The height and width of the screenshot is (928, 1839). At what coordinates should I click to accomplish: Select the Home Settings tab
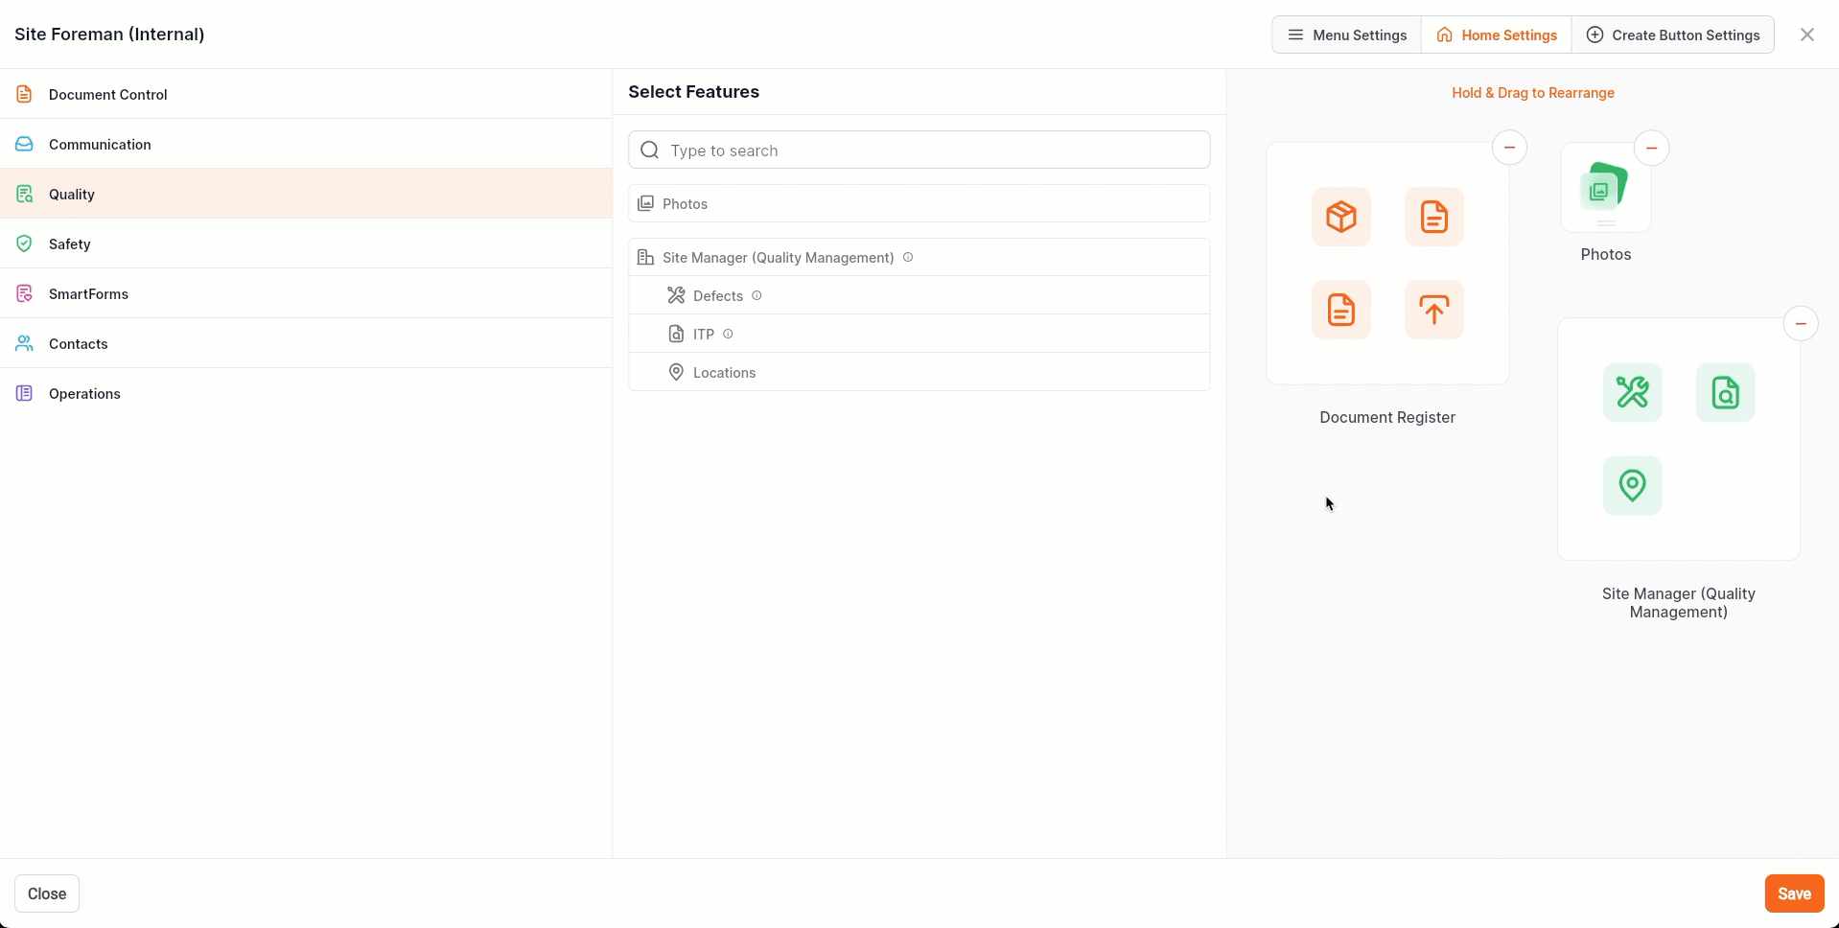point(1496,35)
